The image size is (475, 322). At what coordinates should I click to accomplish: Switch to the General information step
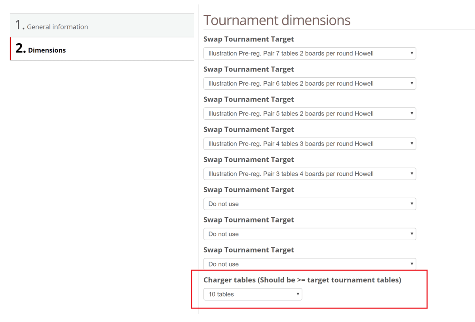53,27
